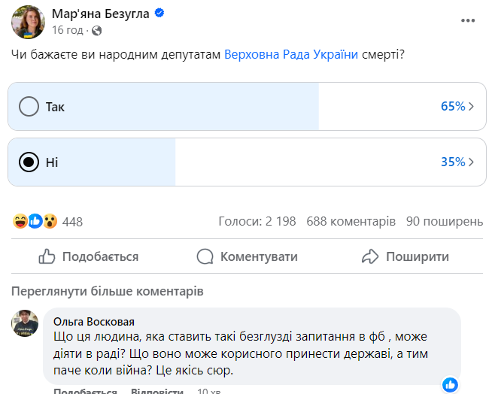Click the wow reaction emoji icon

(x=50, y=221)
